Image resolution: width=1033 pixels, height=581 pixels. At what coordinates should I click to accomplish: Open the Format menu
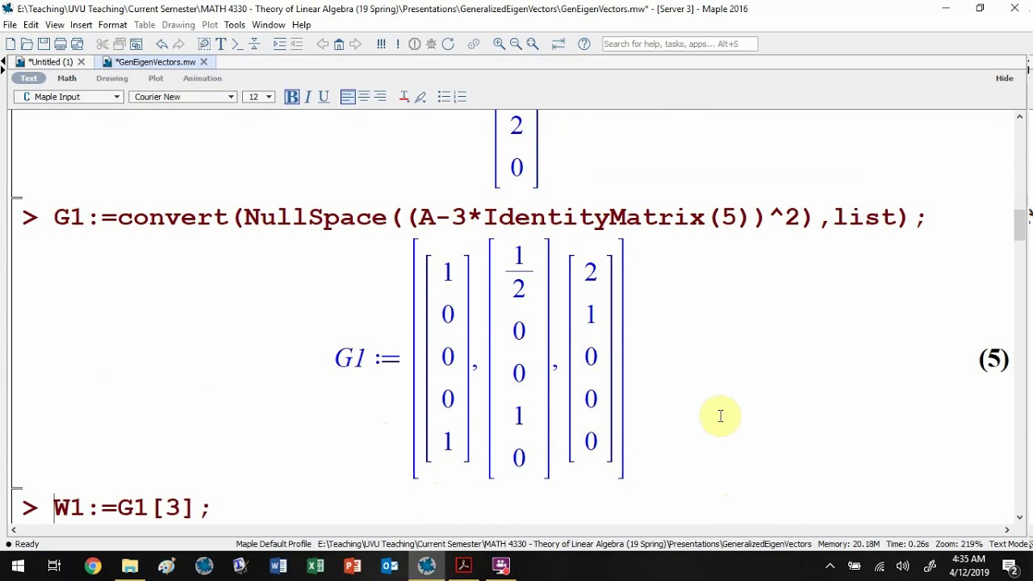pos(113,25)
